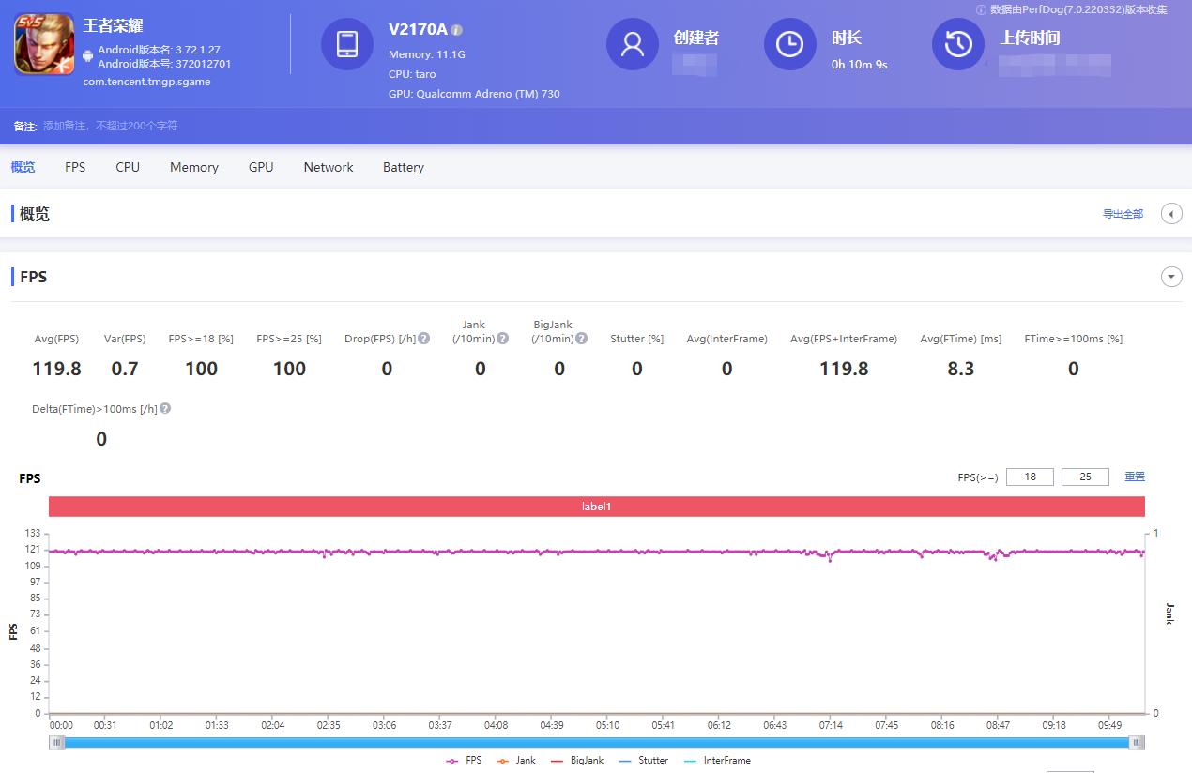This screenshot has height=773, width=1192.
Task: Click the info icon next to V2170A
Action: [456, 29]
